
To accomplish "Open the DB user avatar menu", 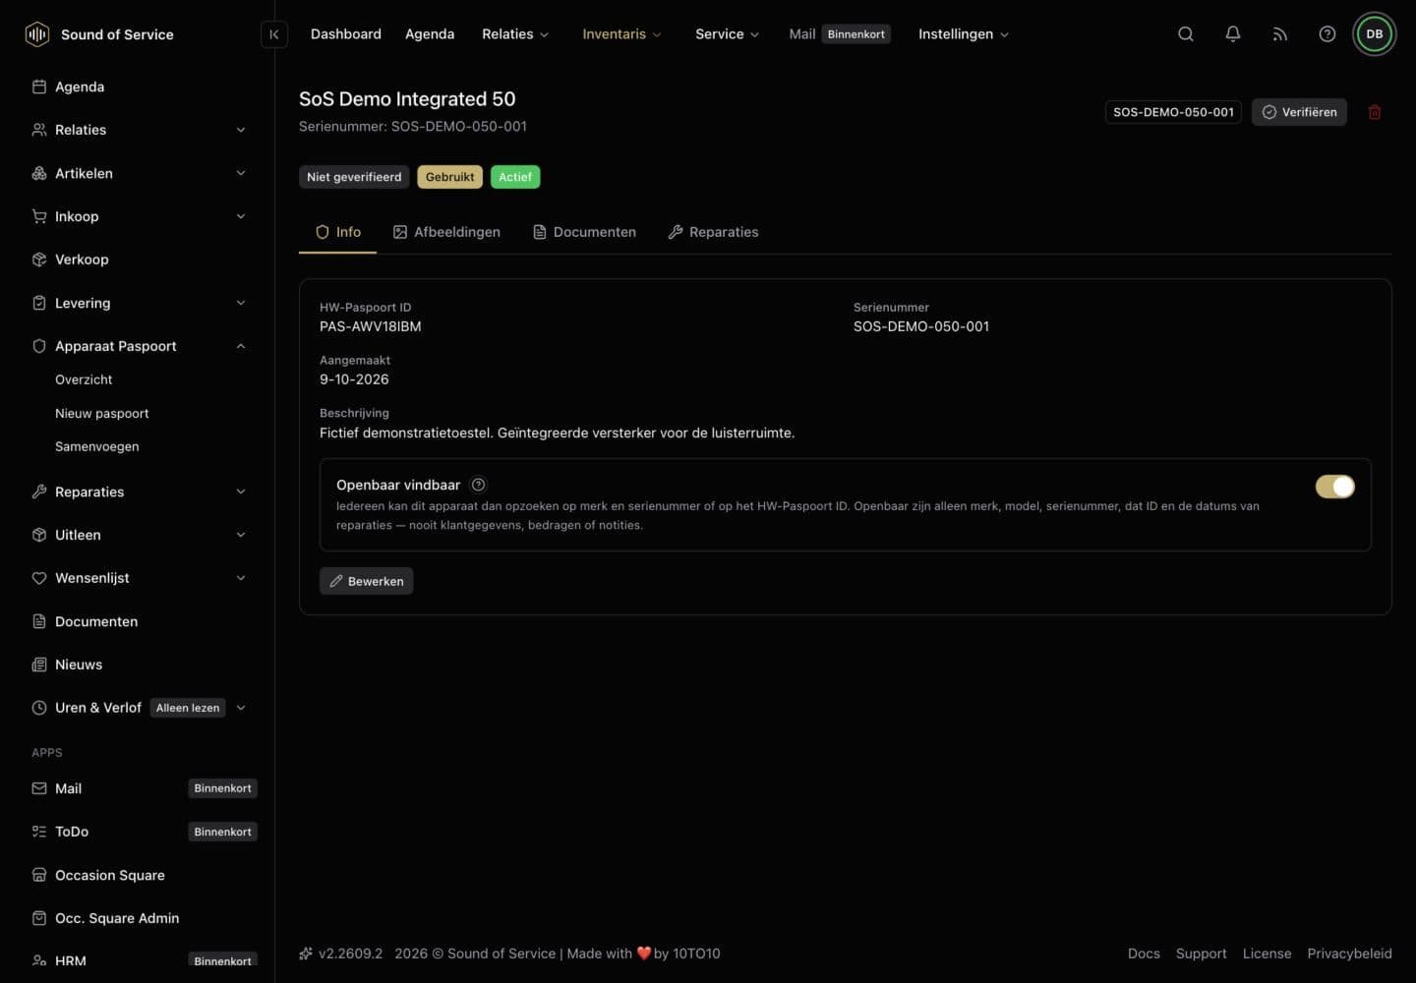I will coord(1375,34).
